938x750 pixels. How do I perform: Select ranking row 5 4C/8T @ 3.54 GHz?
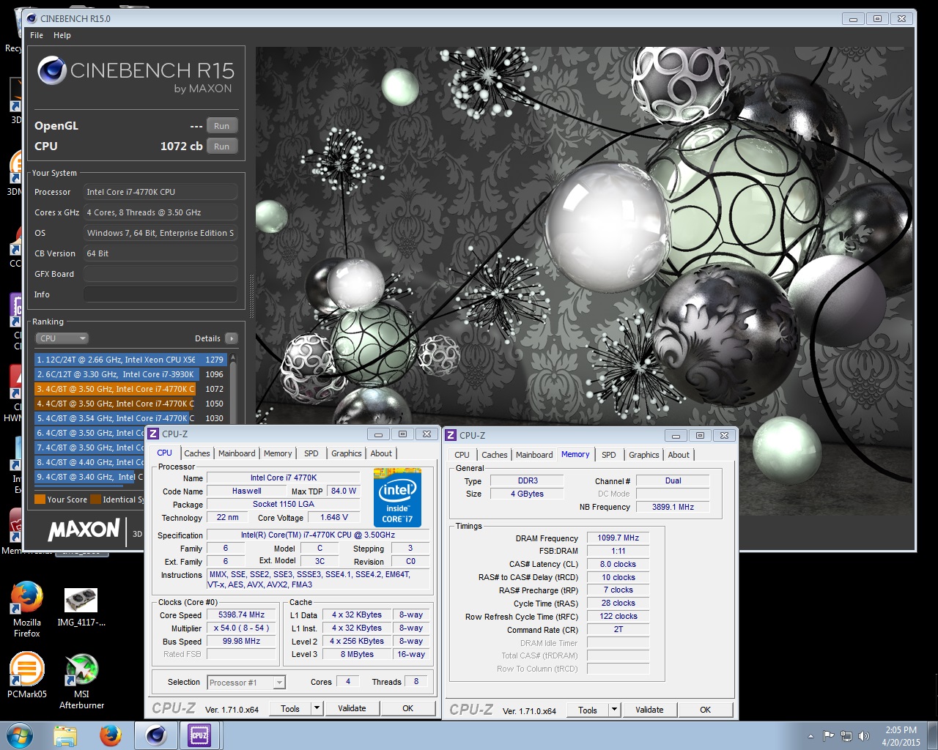click(130, 418)
